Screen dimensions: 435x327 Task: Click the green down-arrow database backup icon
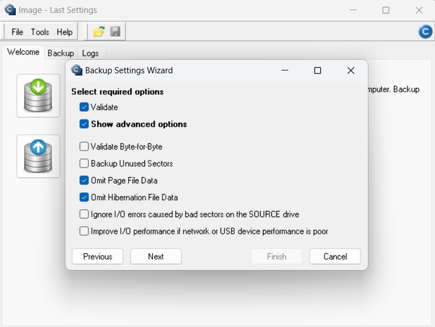(38, 96)
